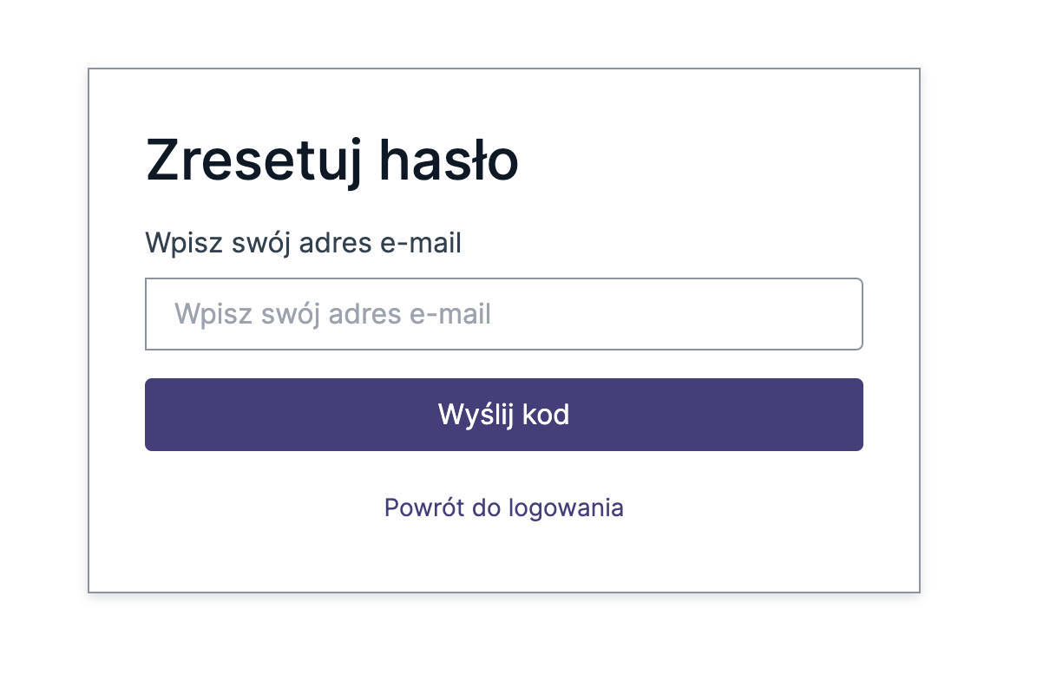Viewport: 1043px width, 694px height.
Task: Click the field label above the input
Action: click(303, 243)
